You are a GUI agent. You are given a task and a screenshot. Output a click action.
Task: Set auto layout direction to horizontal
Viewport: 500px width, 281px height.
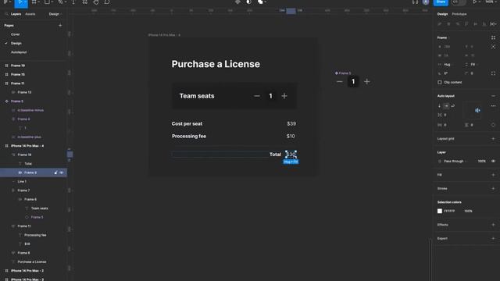point(446,106)
